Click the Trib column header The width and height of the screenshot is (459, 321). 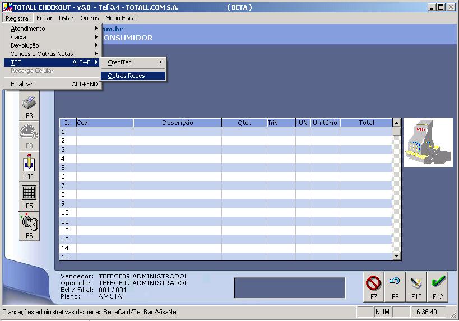tap(281, 123)
